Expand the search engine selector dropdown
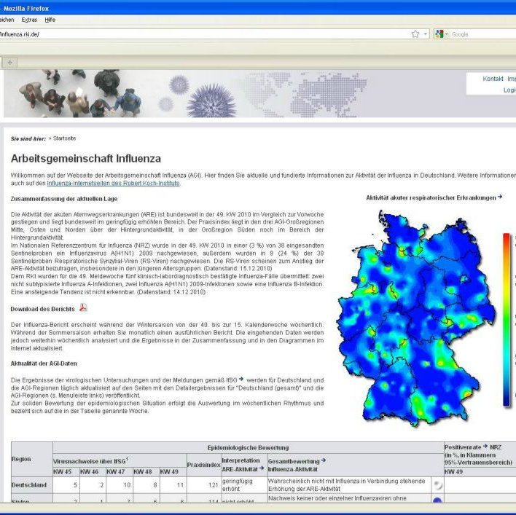 coord(446,34)
